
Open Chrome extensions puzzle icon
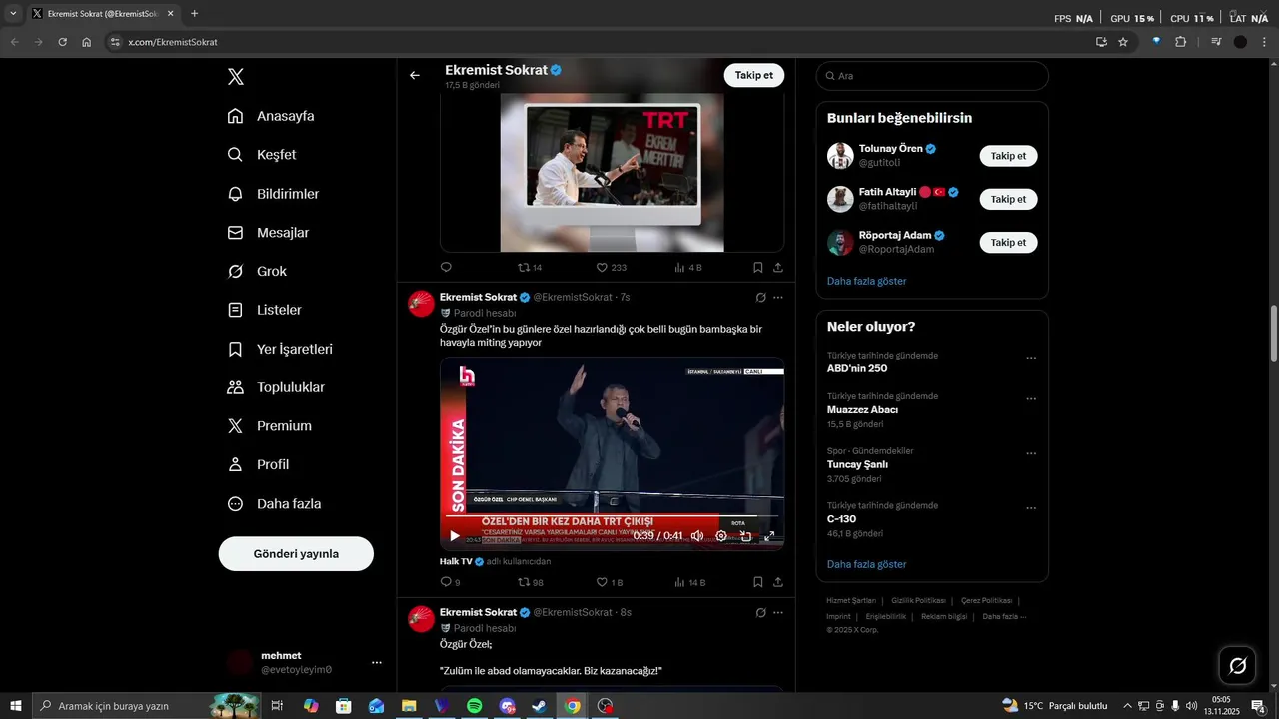(x=1181, y=42)
